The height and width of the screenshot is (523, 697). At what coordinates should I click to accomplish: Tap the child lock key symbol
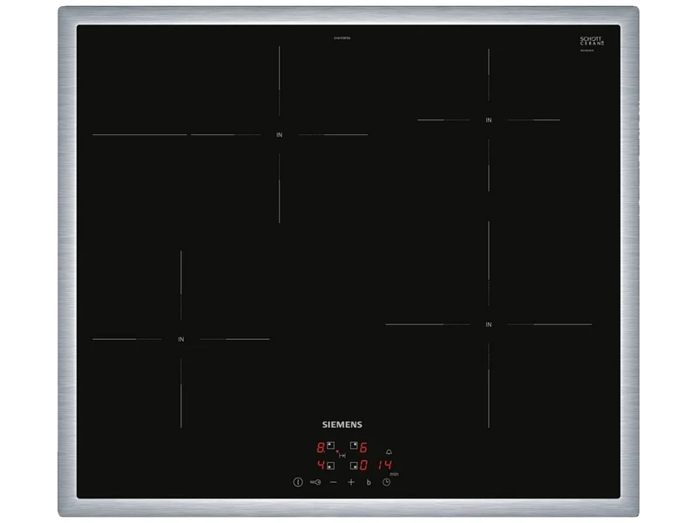(x=315, y=482)
